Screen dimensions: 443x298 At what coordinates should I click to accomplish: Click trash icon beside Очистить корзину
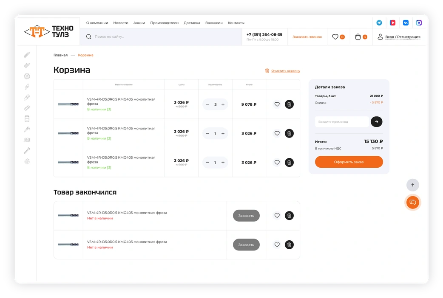point(267,71)
